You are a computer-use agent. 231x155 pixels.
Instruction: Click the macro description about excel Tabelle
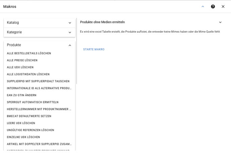point(150,32)
